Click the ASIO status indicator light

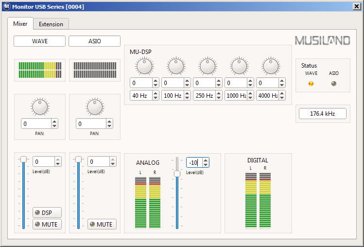click(333, 84)
